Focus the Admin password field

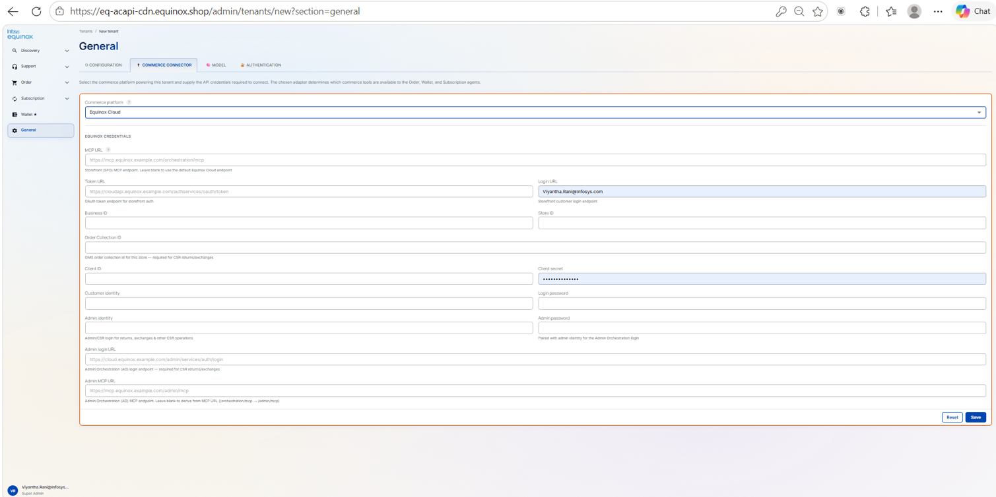point(762,328)
